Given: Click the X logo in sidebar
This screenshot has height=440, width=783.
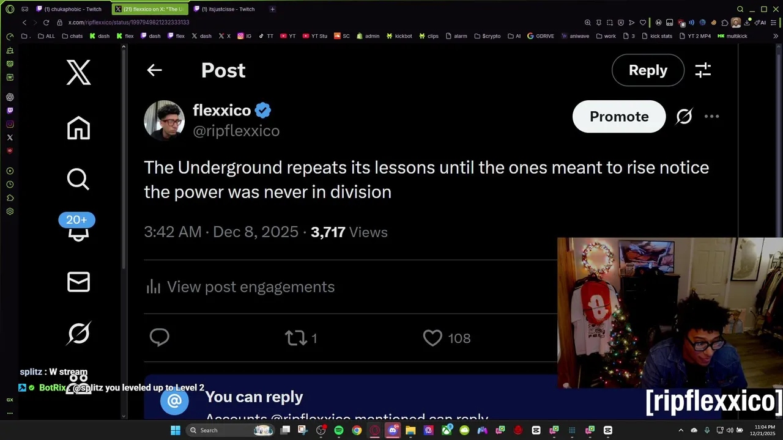Looking at the screenshot, I should [x=78, y=72].
